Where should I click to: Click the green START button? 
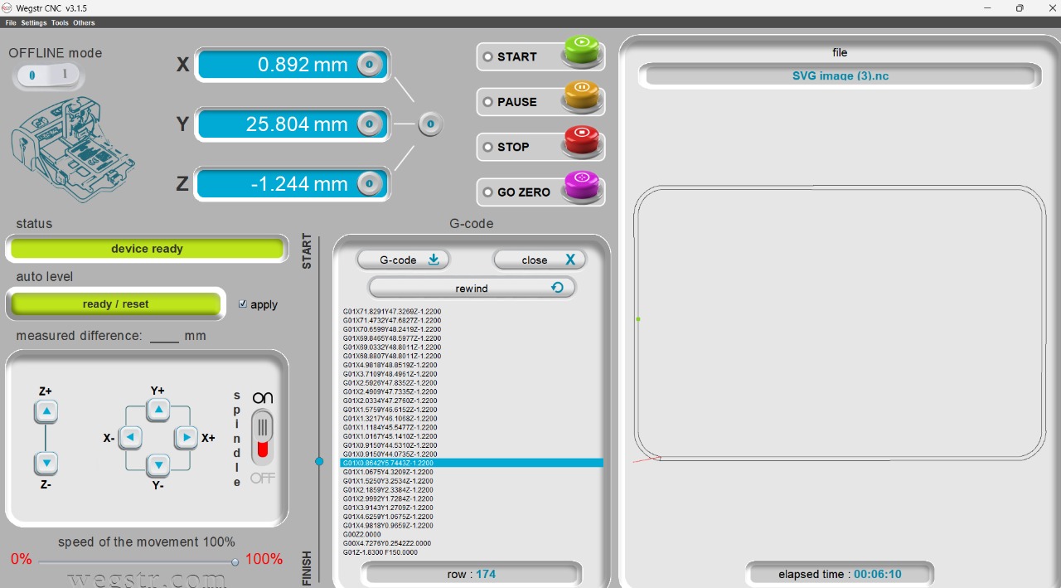(582, 51)
